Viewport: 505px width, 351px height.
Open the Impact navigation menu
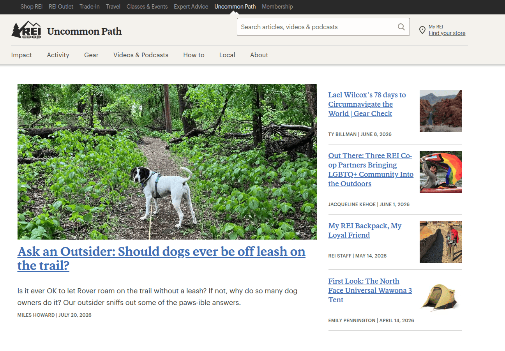point(21,55)
